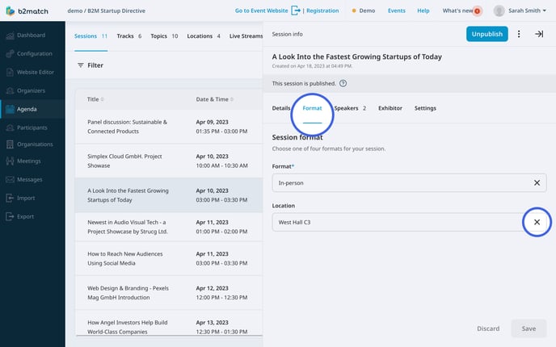
Task: Open the Simplex Cloud GmbH Project Showcase session
Action: coord(169,161)
